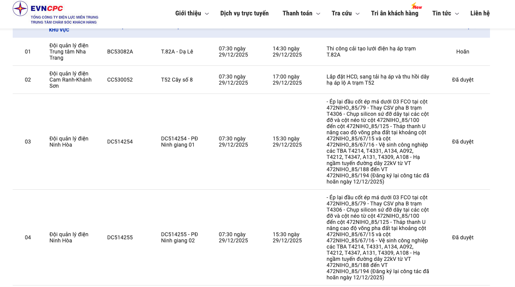Open the Thanh toán dropdown arrow
515x287 pixels.
[x=318, y=14]
